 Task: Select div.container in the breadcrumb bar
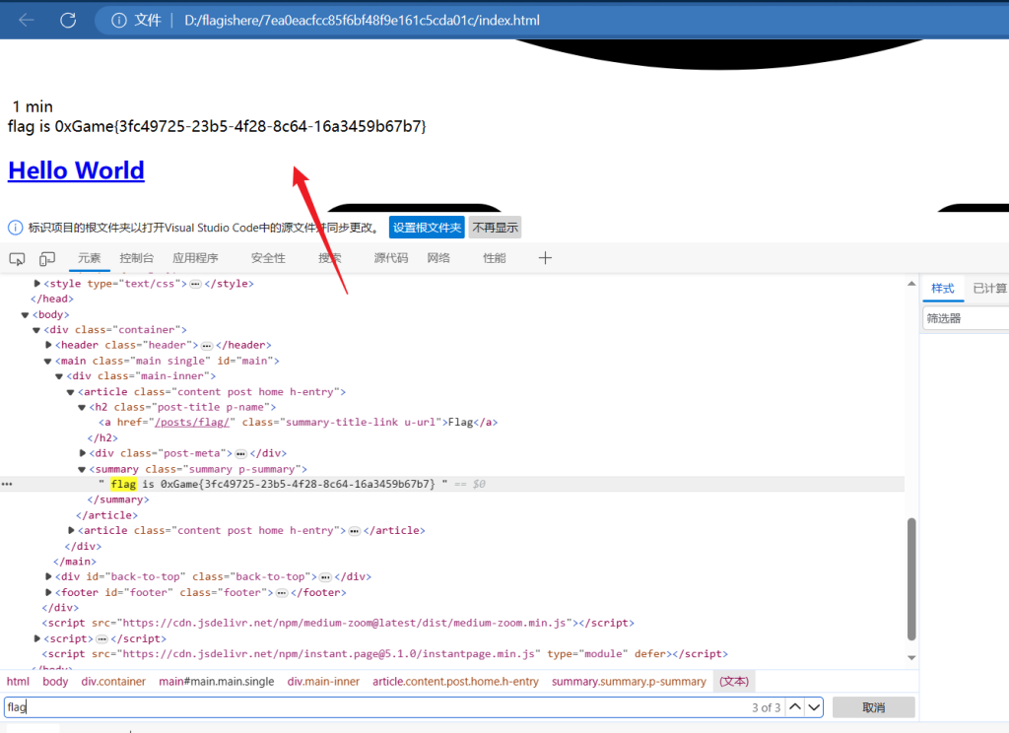(113, 682)
